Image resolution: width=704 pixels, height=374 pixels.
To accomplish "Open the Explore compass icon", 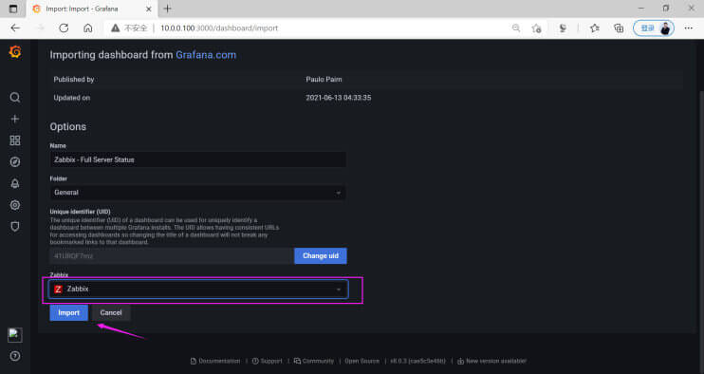I will (15, 162).
